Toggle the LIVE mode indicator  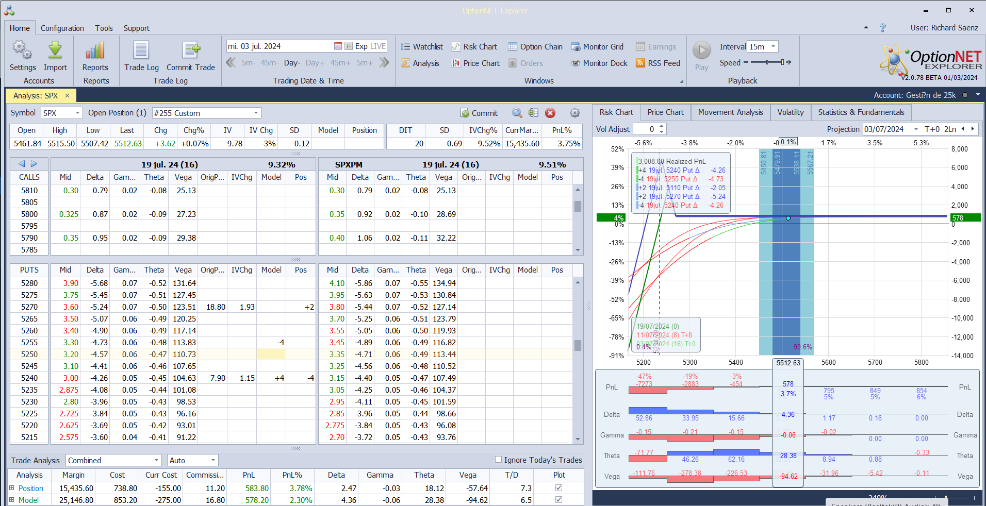click(x=378, y=46)
